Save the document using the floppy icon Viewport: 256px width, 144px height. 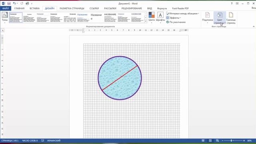(9, 3)
